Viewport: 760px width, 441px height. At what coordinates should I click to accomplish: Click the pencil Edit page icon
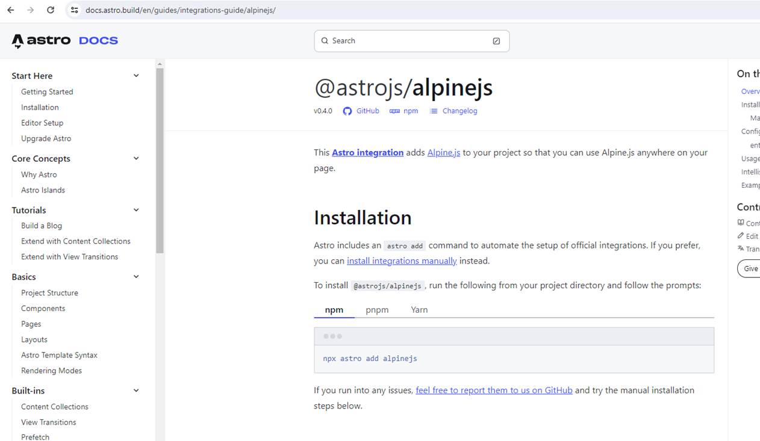(741, 236)
